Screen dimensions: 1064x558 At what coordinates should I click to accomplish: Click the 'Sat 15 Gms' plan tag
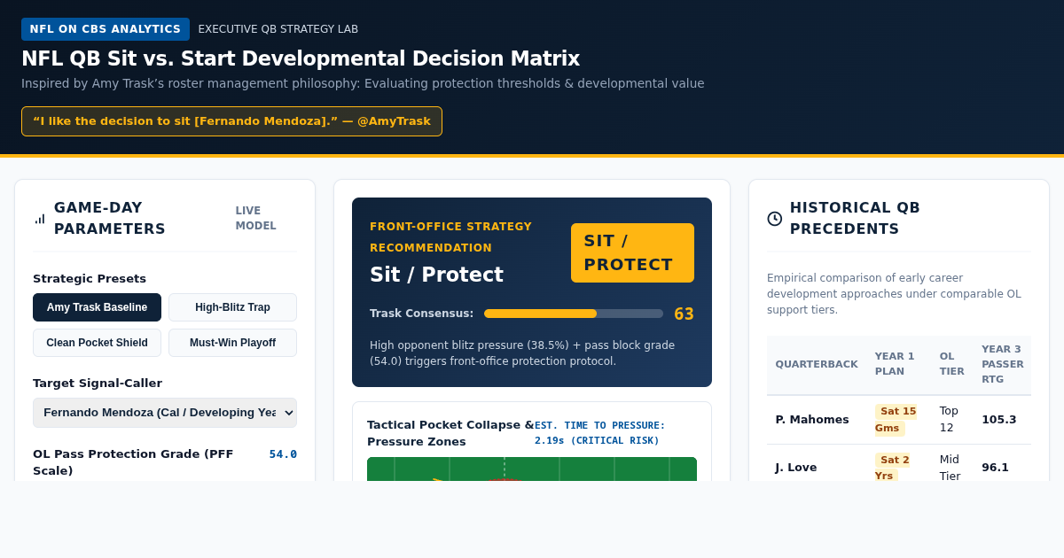click(896, 420)
